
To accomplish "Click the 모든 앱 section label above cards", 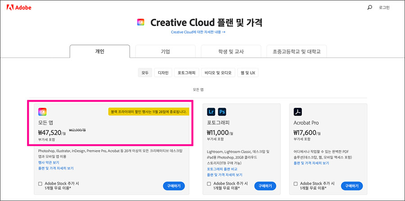I will [198, 90].
